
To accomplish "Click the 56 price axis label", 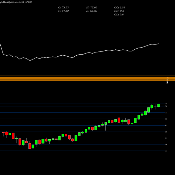I will click(166, 132).
